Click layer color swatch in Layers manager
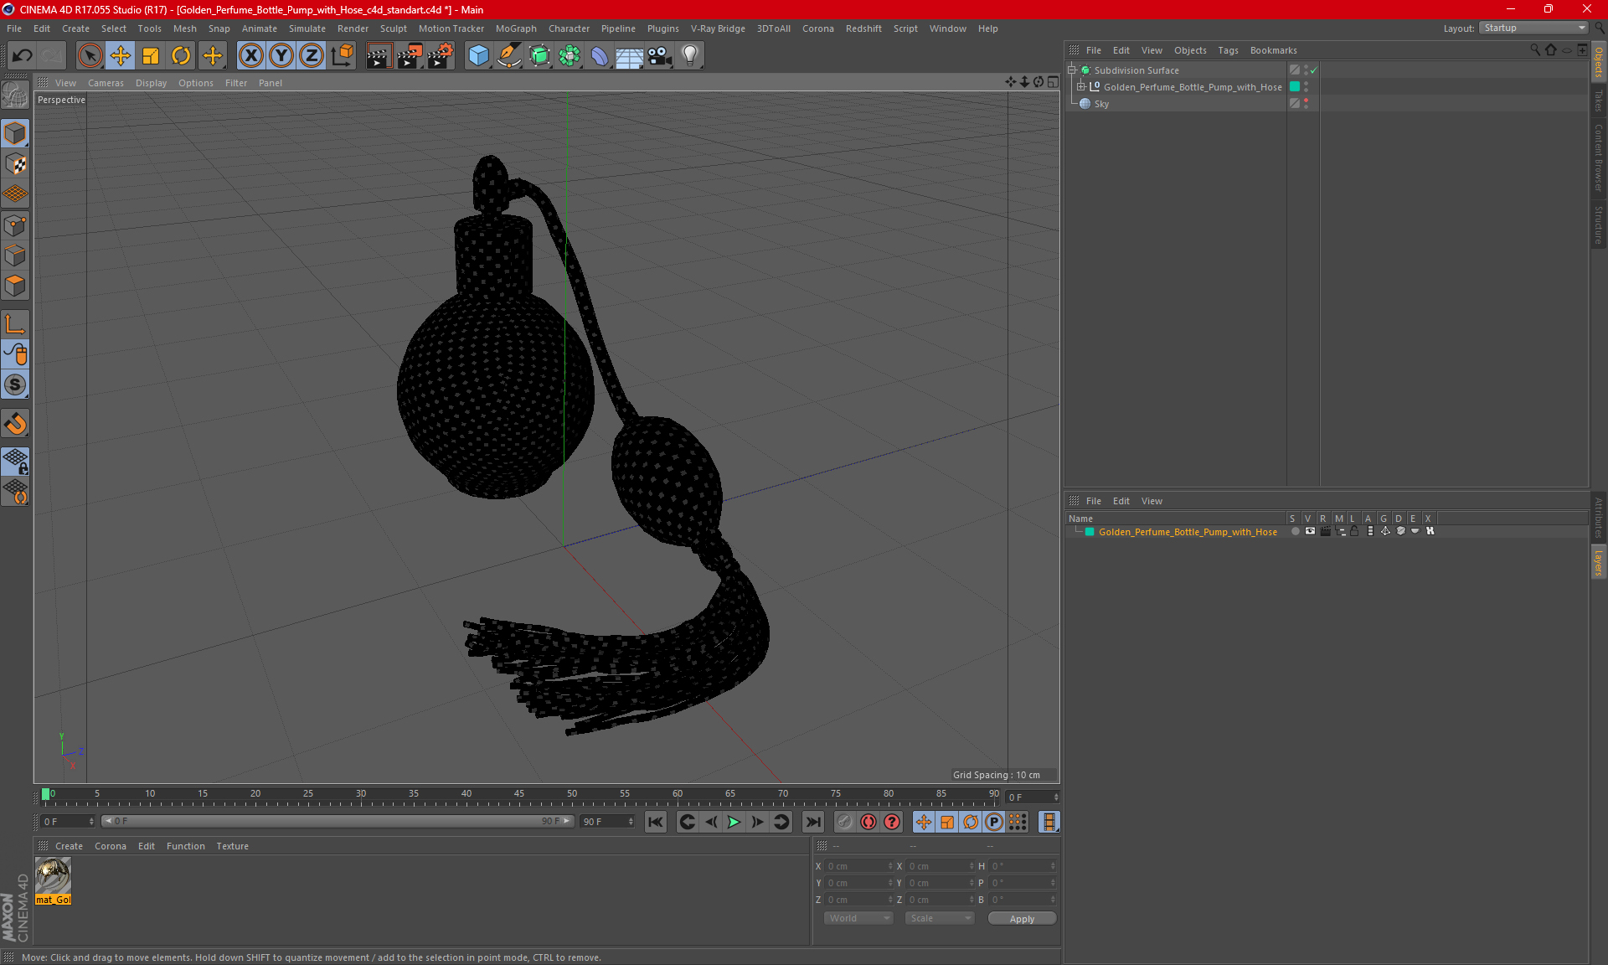This screenshot has height=965, width=1608. (x=1090, y=532)
